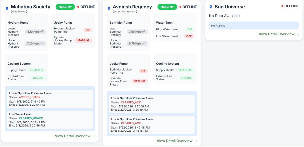The image size is (304, 147).
Task: Select the Mahatma Society title
Action: [x=30, y=7]
